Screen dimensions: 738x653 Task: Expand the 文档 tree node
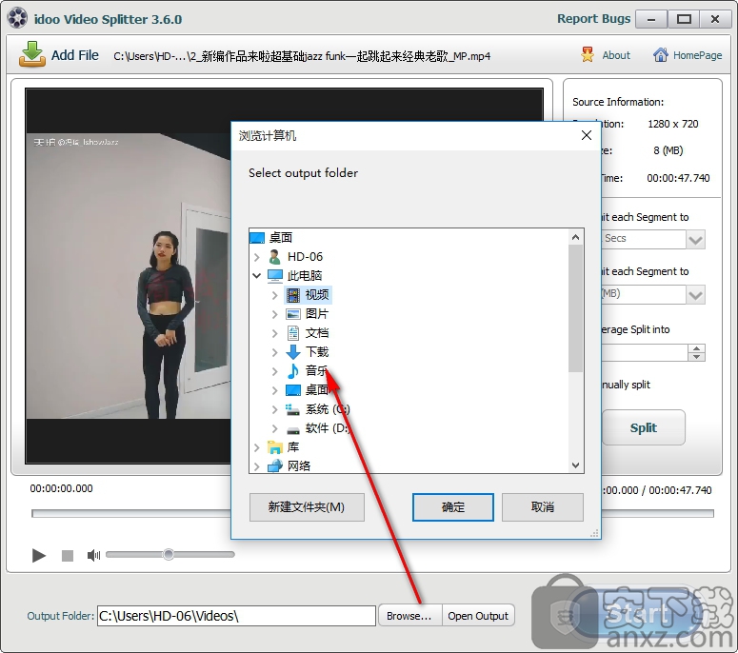[x=275, y=333]
